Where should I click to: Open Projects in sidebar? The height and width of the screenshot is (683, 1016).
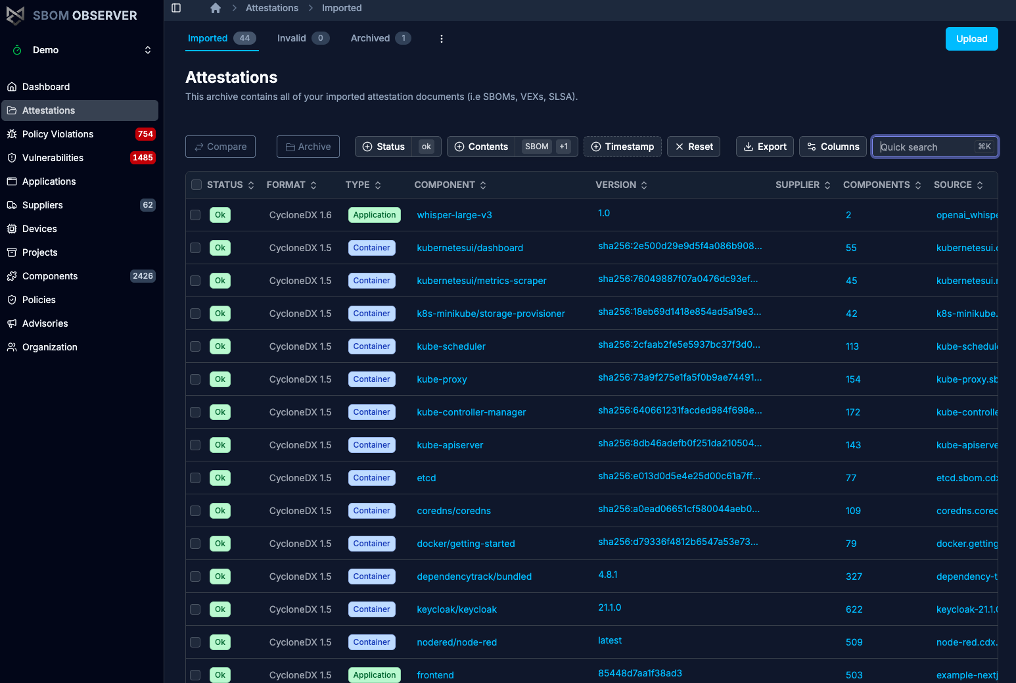tap(80, 252)
